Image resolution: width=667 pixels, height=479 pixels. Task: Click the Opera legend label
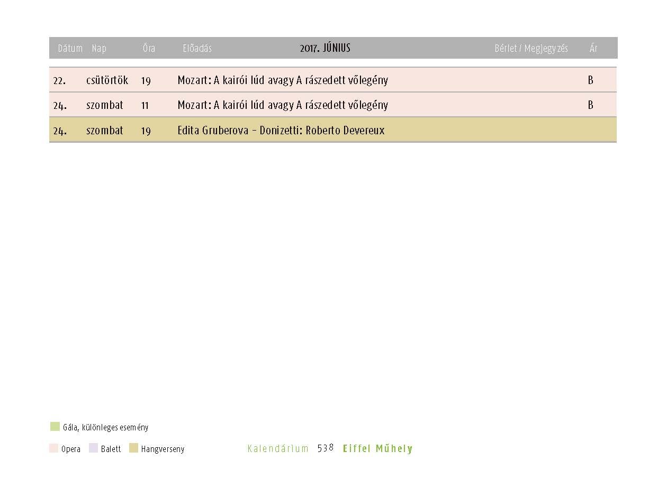[x=71, y=449]
